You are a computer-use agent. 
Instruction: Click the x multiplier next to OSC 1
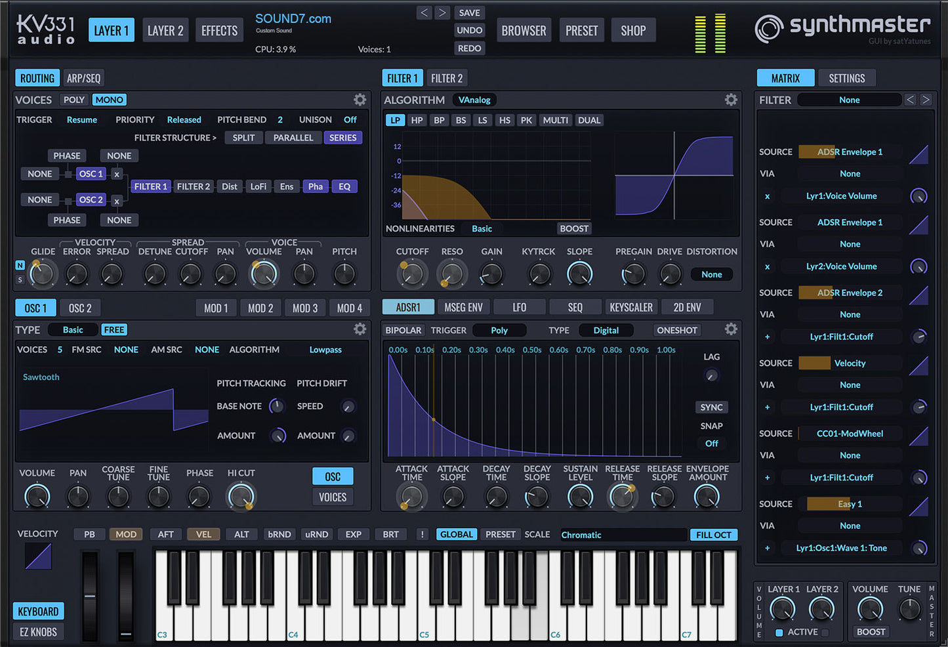coord(116,174)
